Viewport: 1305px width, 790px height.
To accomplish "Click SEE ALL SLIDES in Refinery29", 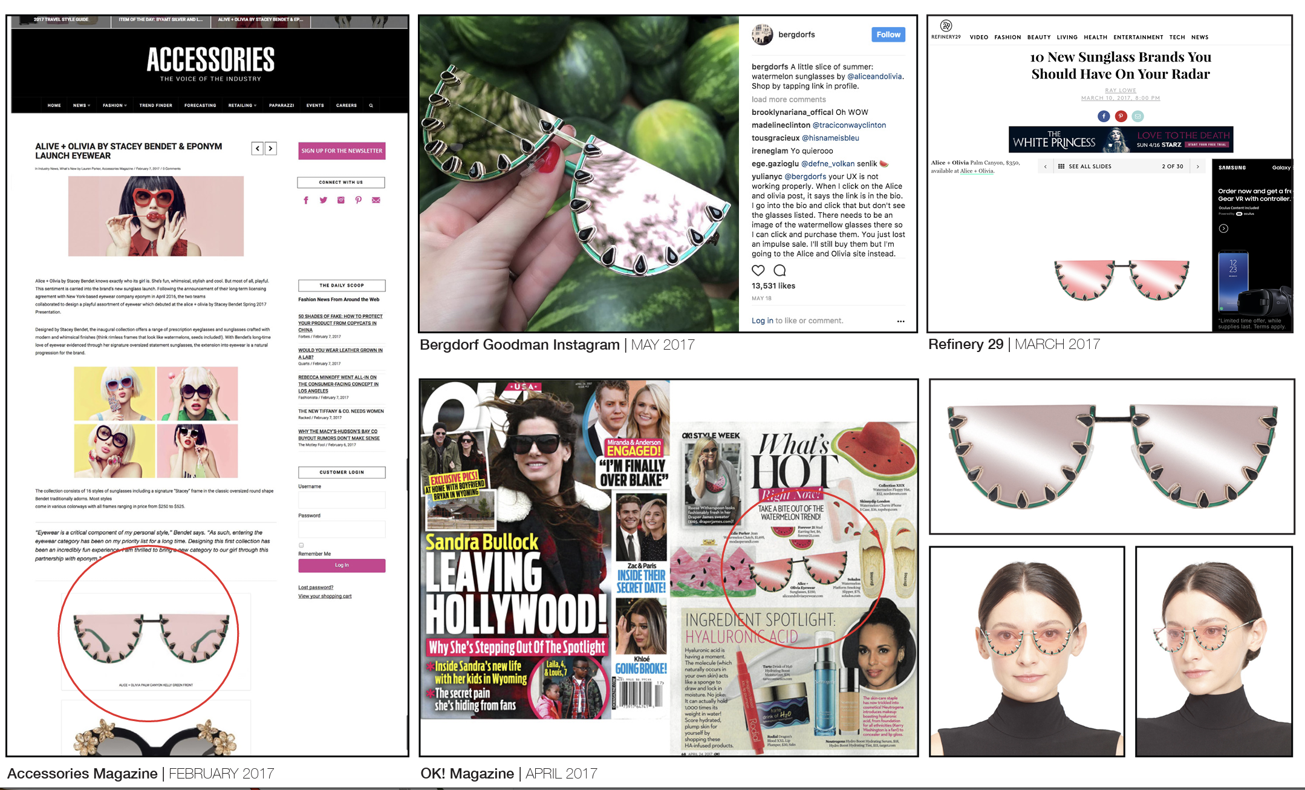I will click(x=1090, y=166).
